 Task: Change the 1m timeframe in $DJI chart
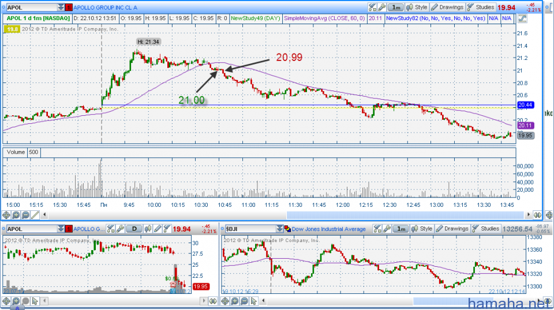401,229
